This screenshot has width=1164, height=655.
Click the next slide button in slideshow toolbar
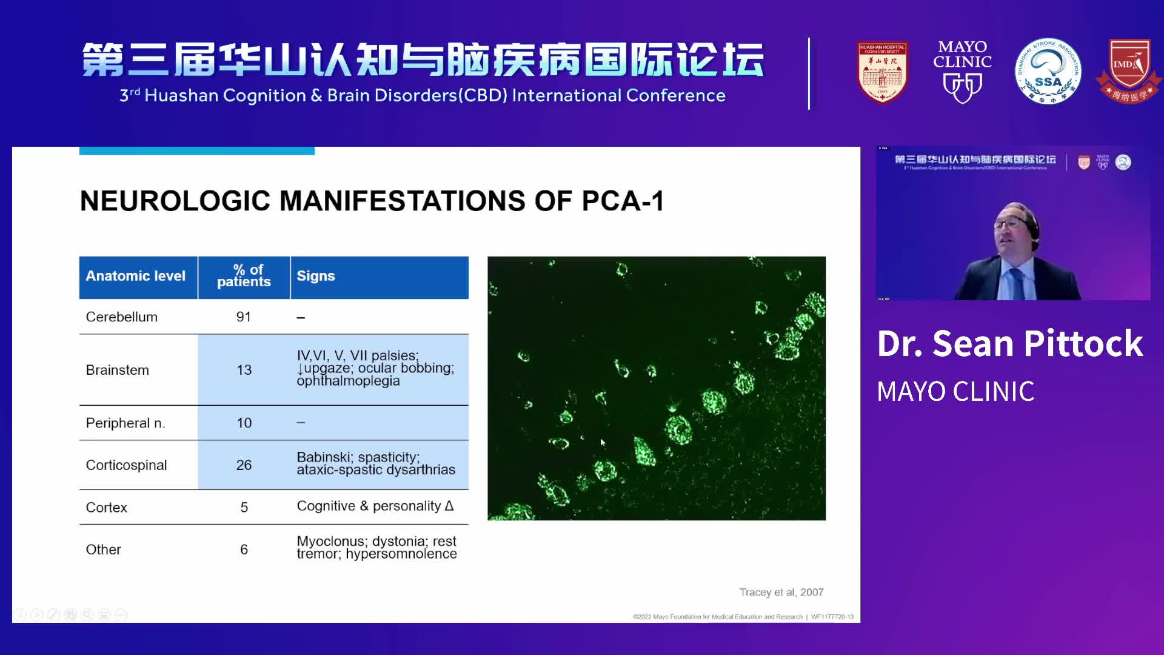pos(36,614)
